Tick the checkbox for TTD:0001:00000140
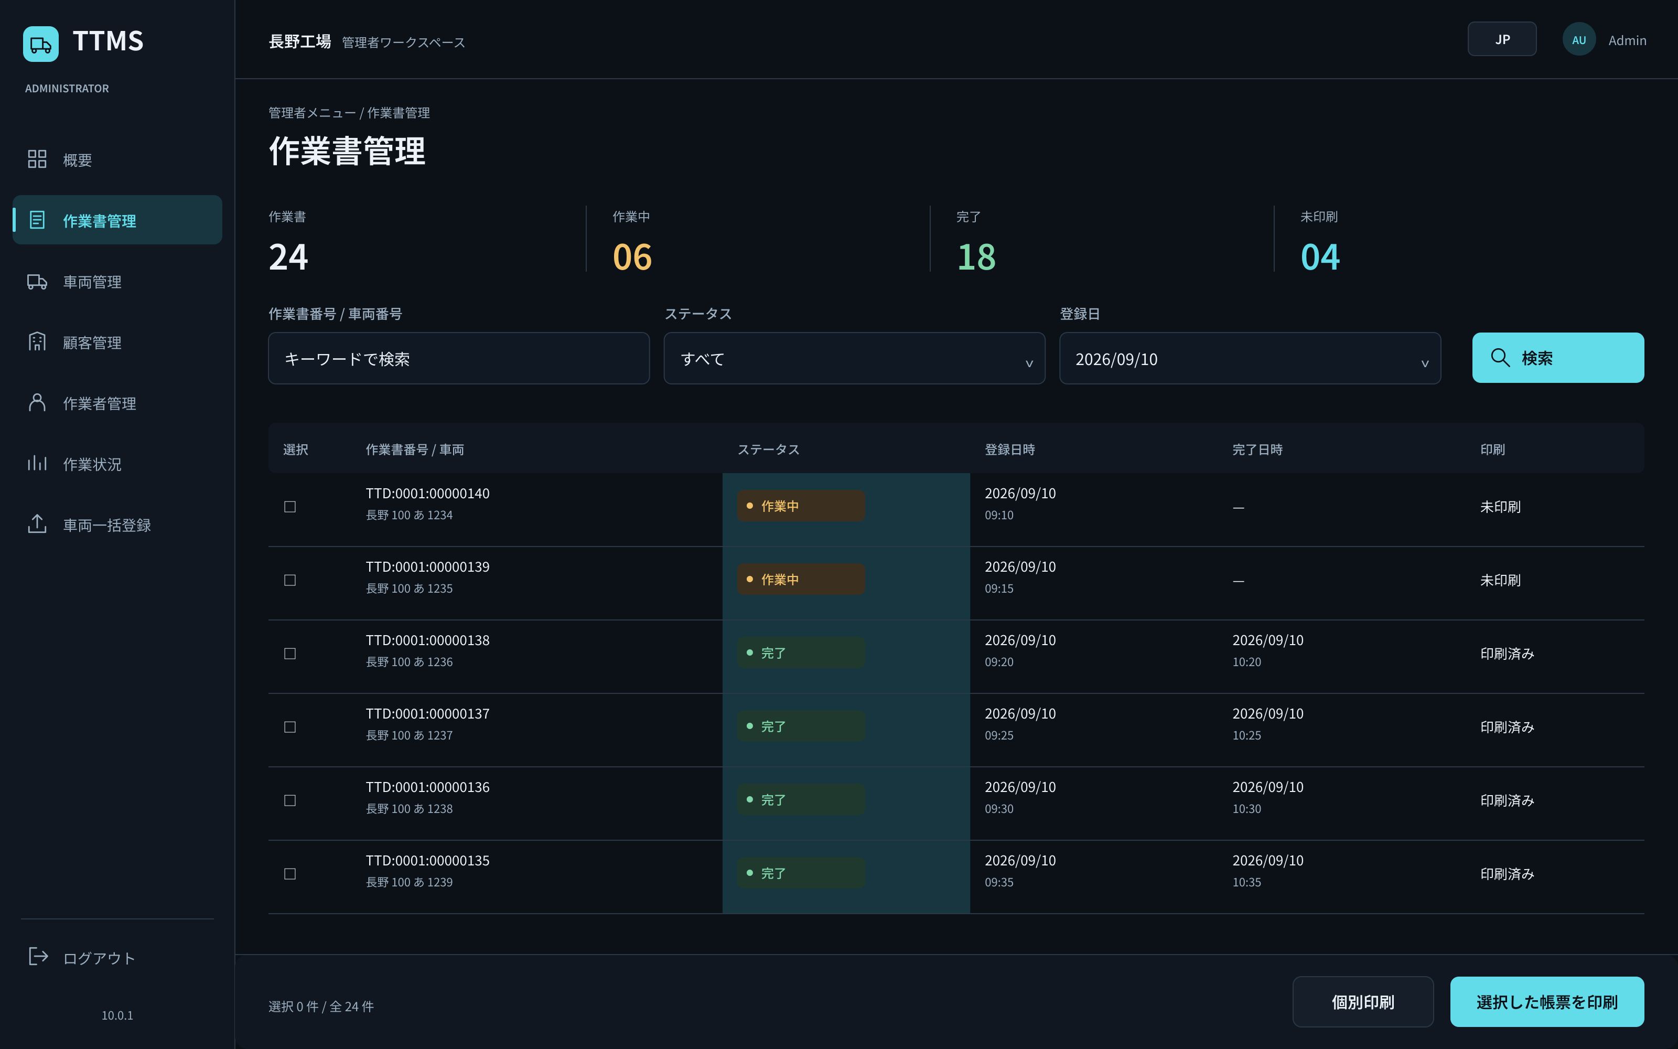This screenshot has width=1678, height=1049. [x=290, y=507]
